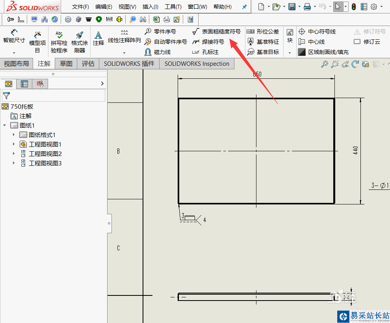The height and width of the screenshot is (323, 390).
Task: Collapse the left panel with handle
Action: point(109,223)
